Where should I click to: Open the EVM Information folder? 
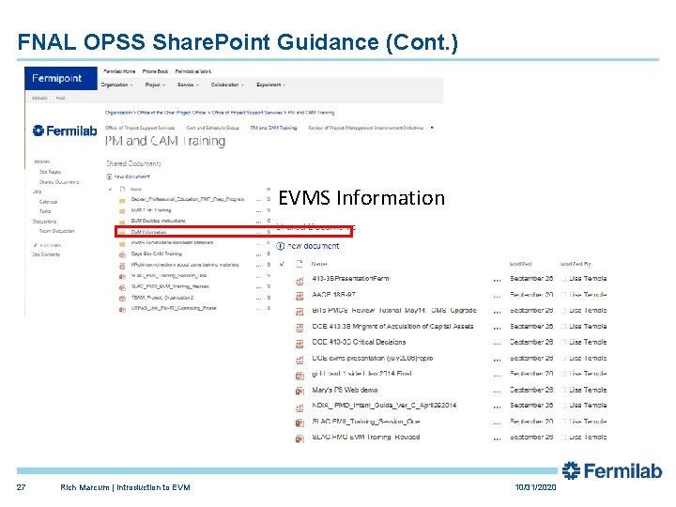click(x=148, y=233)
